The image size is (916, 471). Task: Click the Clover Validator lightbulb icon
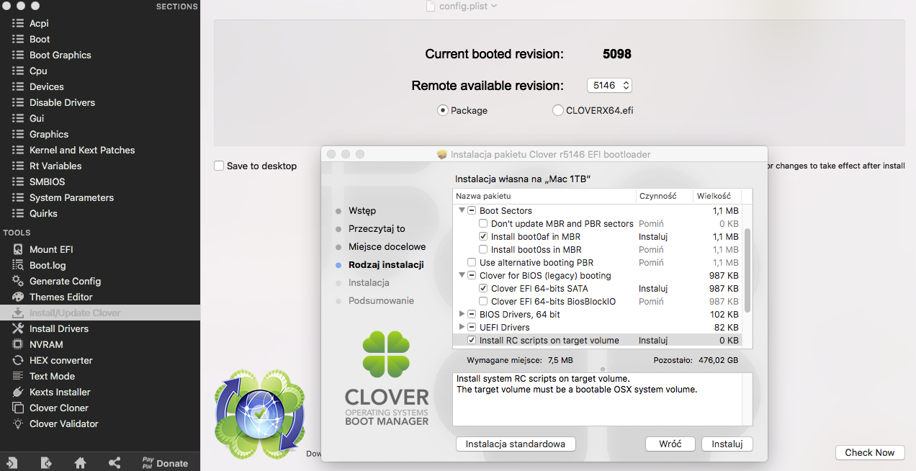coord(18,423)
